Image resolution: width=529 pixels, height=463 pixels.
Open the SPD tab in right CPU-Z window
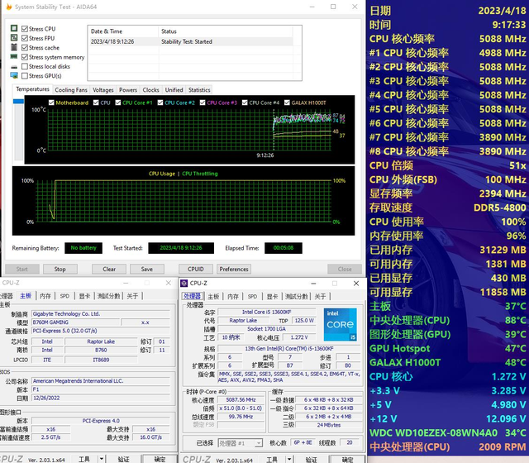250,295
